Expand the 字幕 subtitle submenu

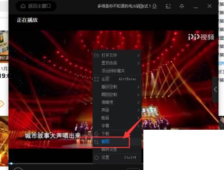click(x=117, y=126)
